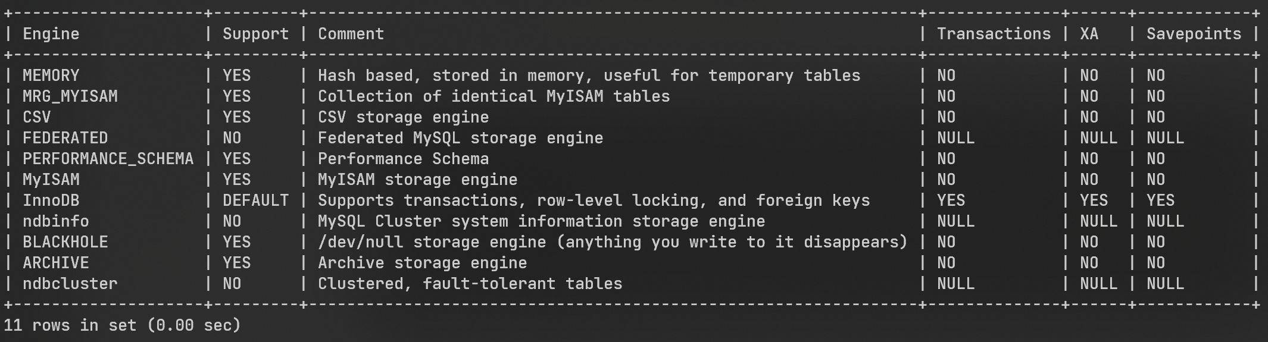Click the PERFORMANCE_SCHEMA engine name
The height and width of the screenshot is (342, 1268).
click(108, 159)
